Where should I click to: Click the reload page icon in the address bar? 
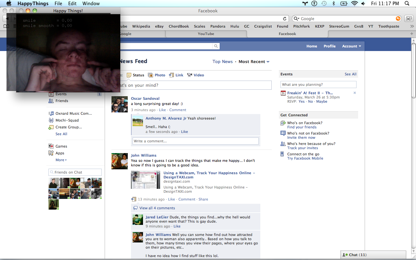pyautogui.click(x=285, y=19)
